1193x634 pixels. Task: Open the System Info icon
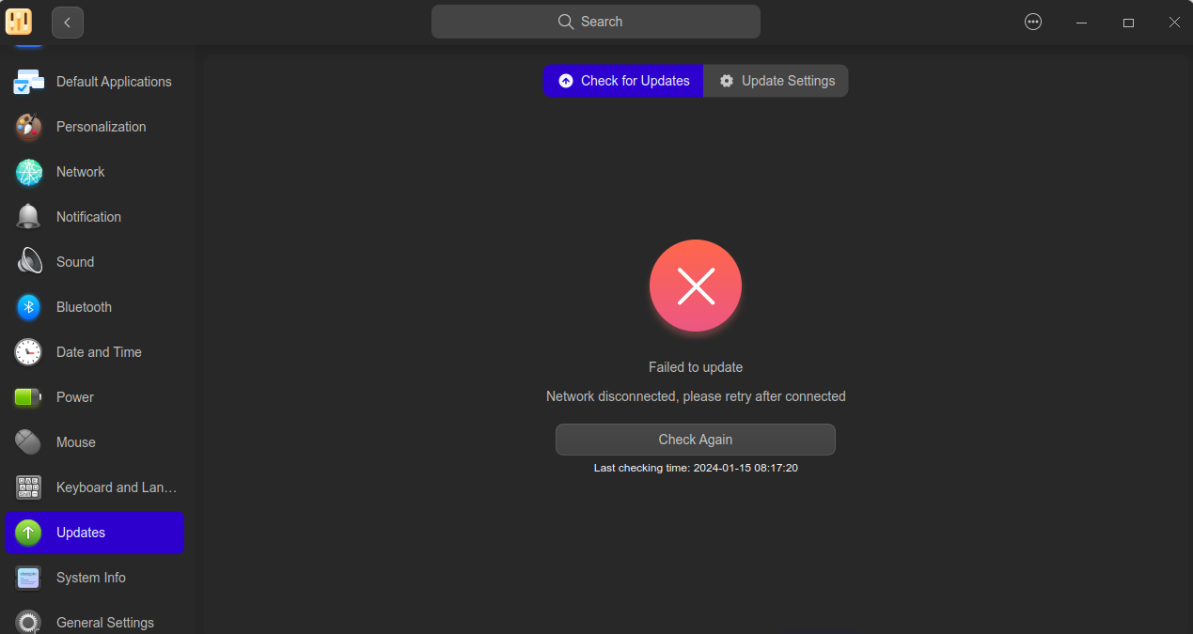[x=28, y=578]
